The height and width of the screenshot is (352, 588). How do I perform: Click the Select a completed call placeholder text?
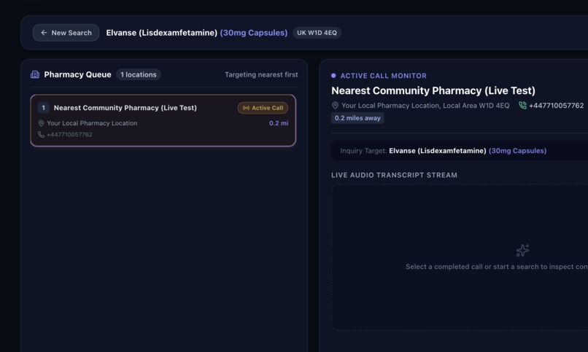coord(497,267)
